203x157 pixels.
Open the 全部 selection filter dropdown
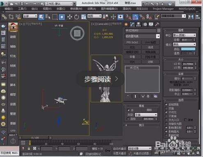(x=30, y=16)
